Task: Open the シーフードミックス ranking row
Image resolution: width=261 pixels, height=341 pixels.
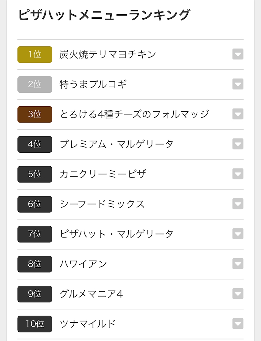Action: coord(130,204)
